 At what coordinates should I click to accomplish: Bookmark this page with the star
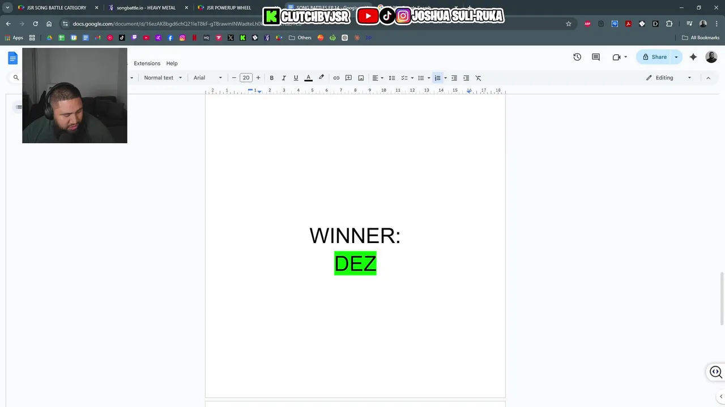coord(569,24)
